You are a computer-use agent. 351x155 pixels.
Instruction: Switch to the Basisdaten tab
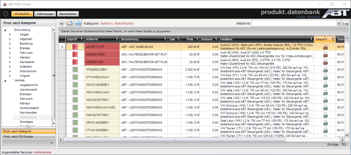tap(68, 14)
